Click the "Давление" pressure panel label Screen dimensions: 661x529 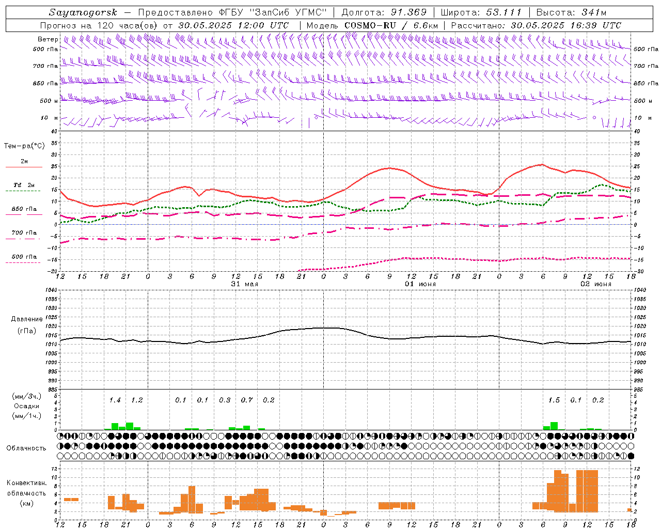pyautogui.click(x=27, y=319)
